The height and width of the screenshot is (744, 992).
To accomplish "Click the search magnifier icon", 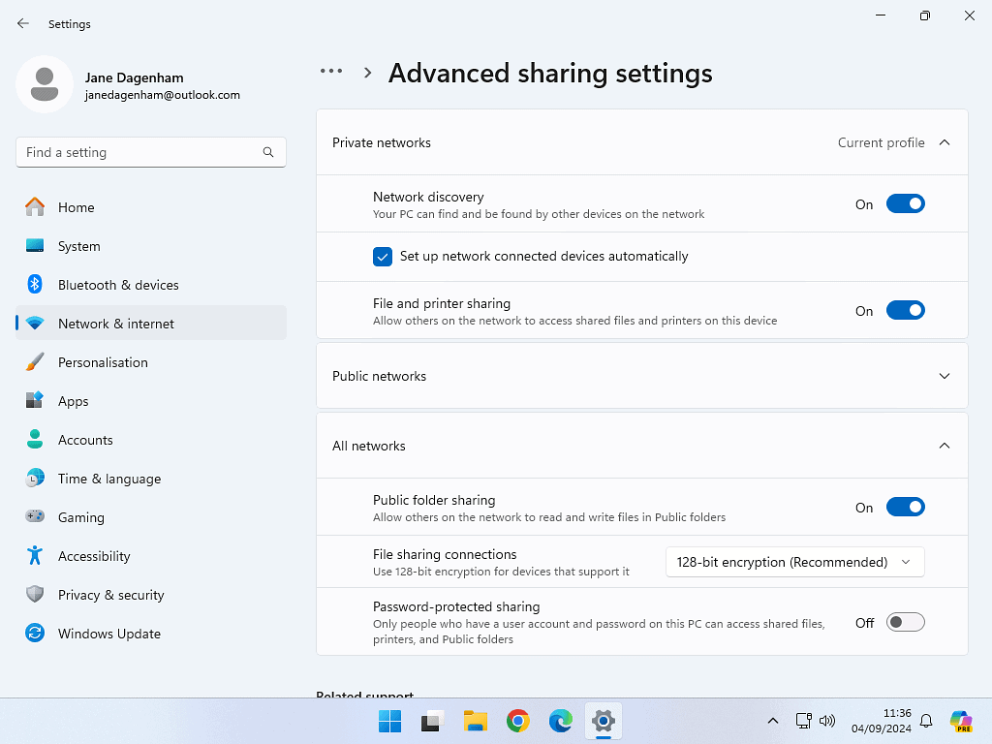I will [268, 152].
